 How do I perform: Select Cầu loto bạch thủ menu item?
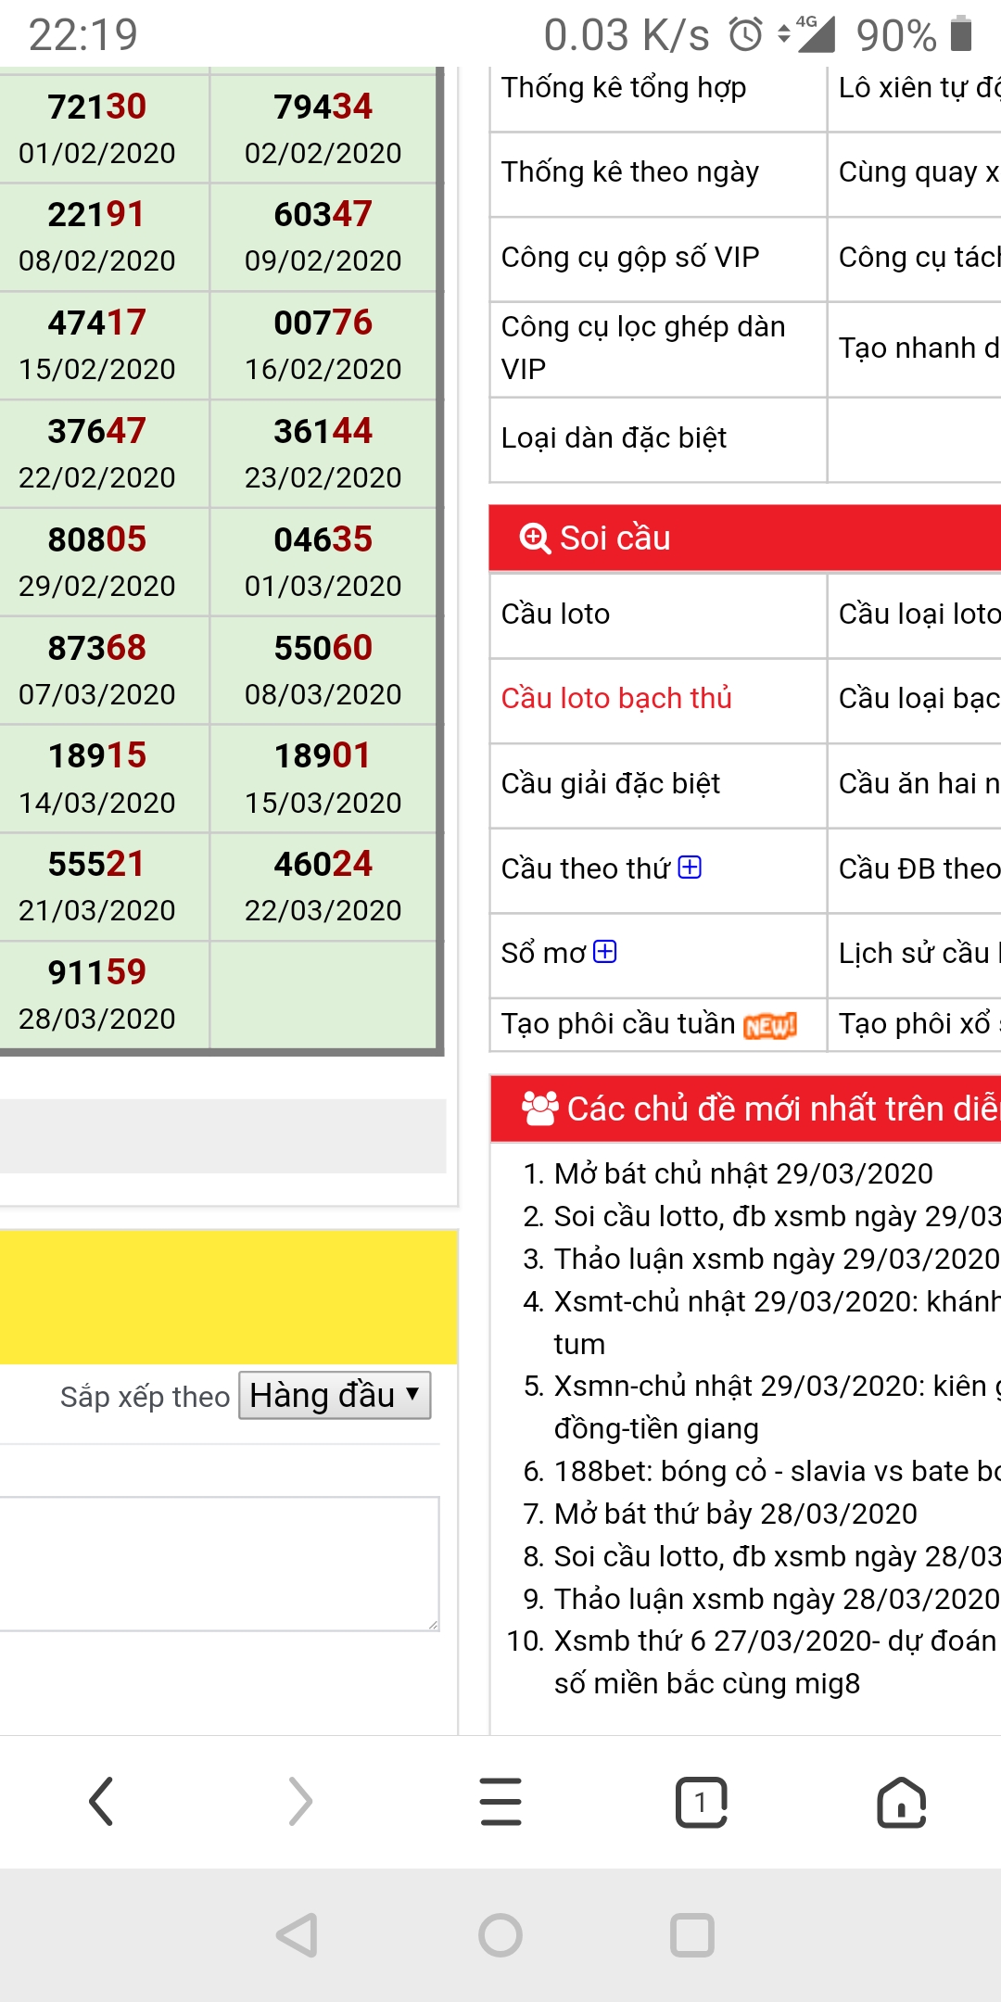coord(616,698)
